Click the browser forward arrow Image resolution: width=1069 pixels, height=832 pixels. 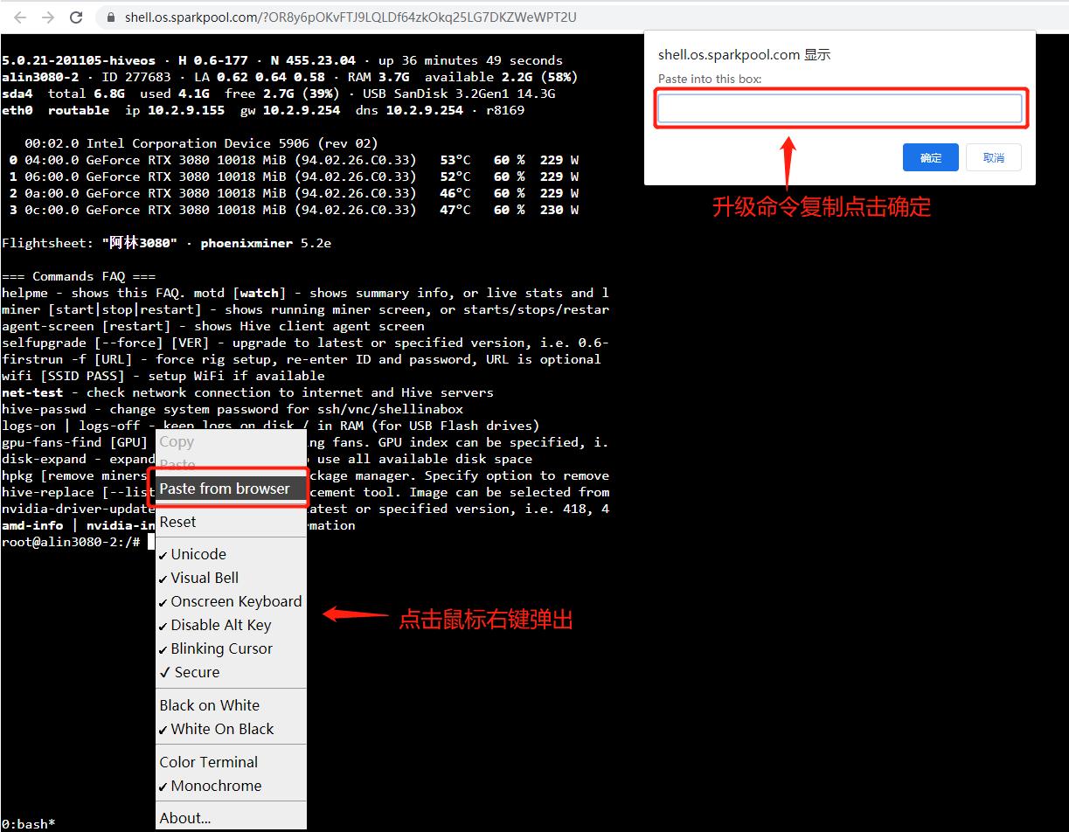[x=49, y=17]
